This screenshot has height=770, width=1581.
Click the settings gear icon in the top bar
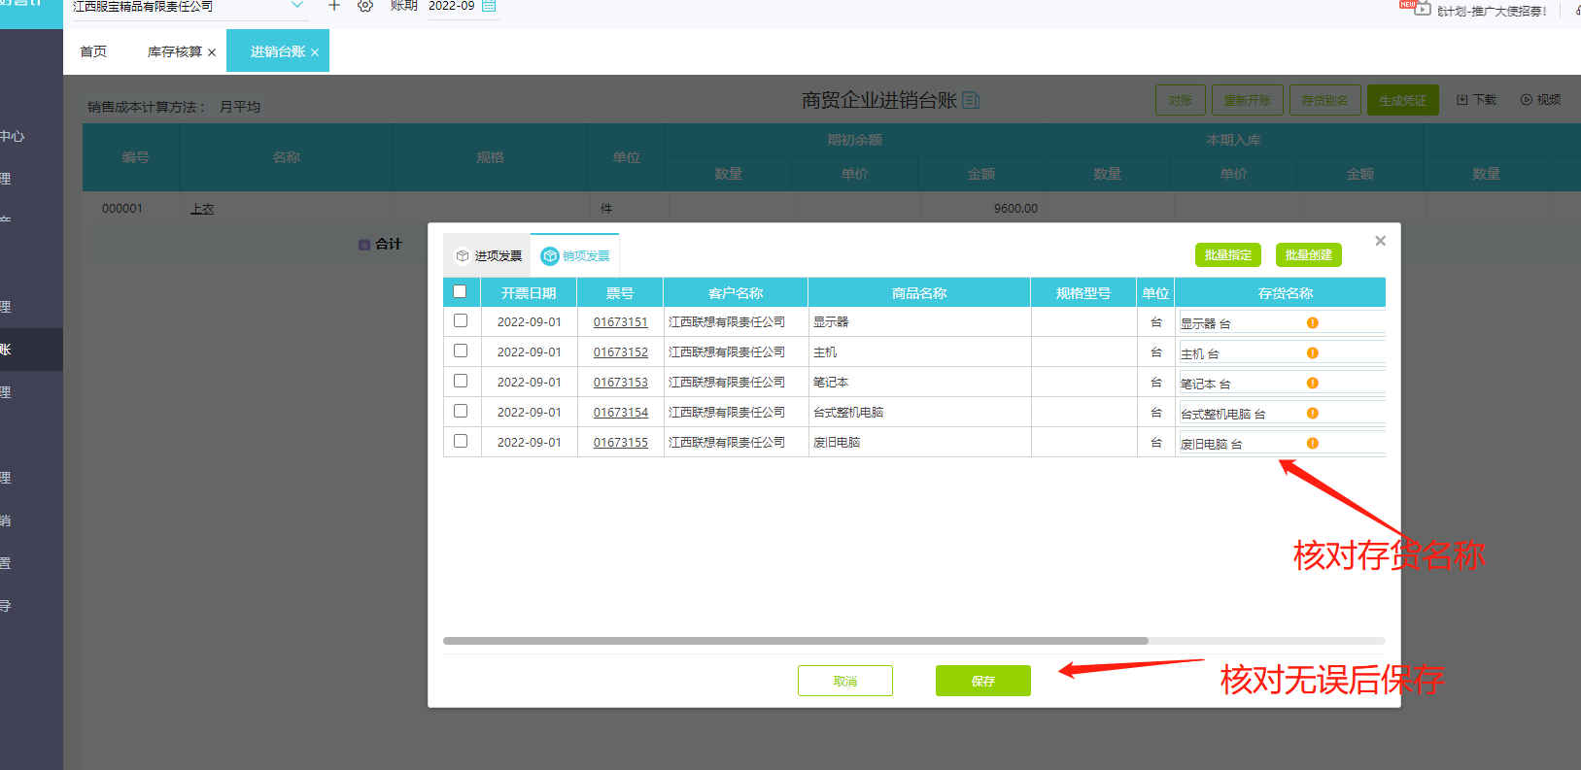(x=365, y=6)
